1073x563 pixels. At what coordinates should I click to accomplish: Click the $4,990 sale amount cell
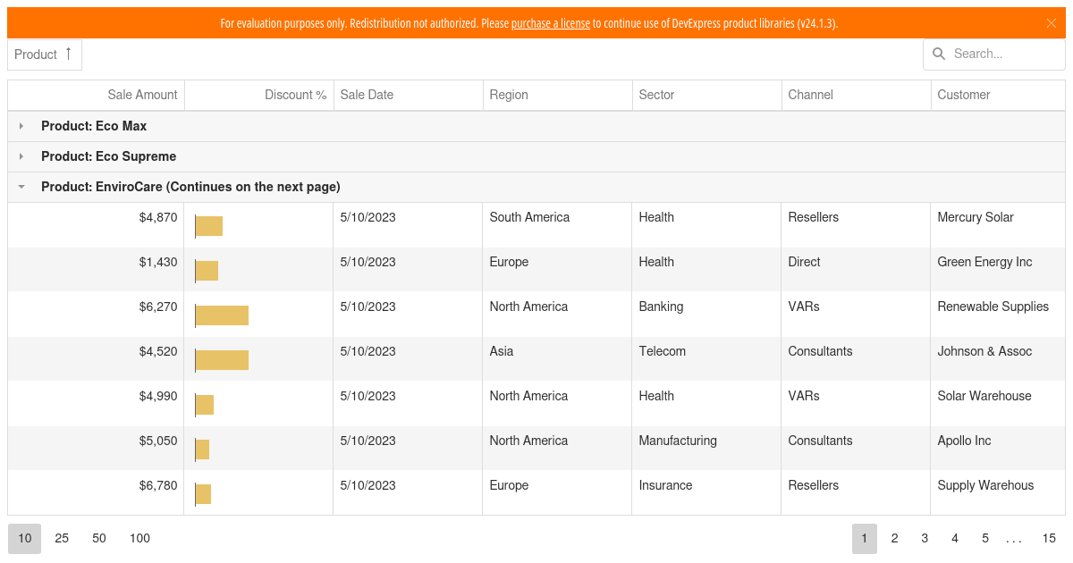pos(97,404)
